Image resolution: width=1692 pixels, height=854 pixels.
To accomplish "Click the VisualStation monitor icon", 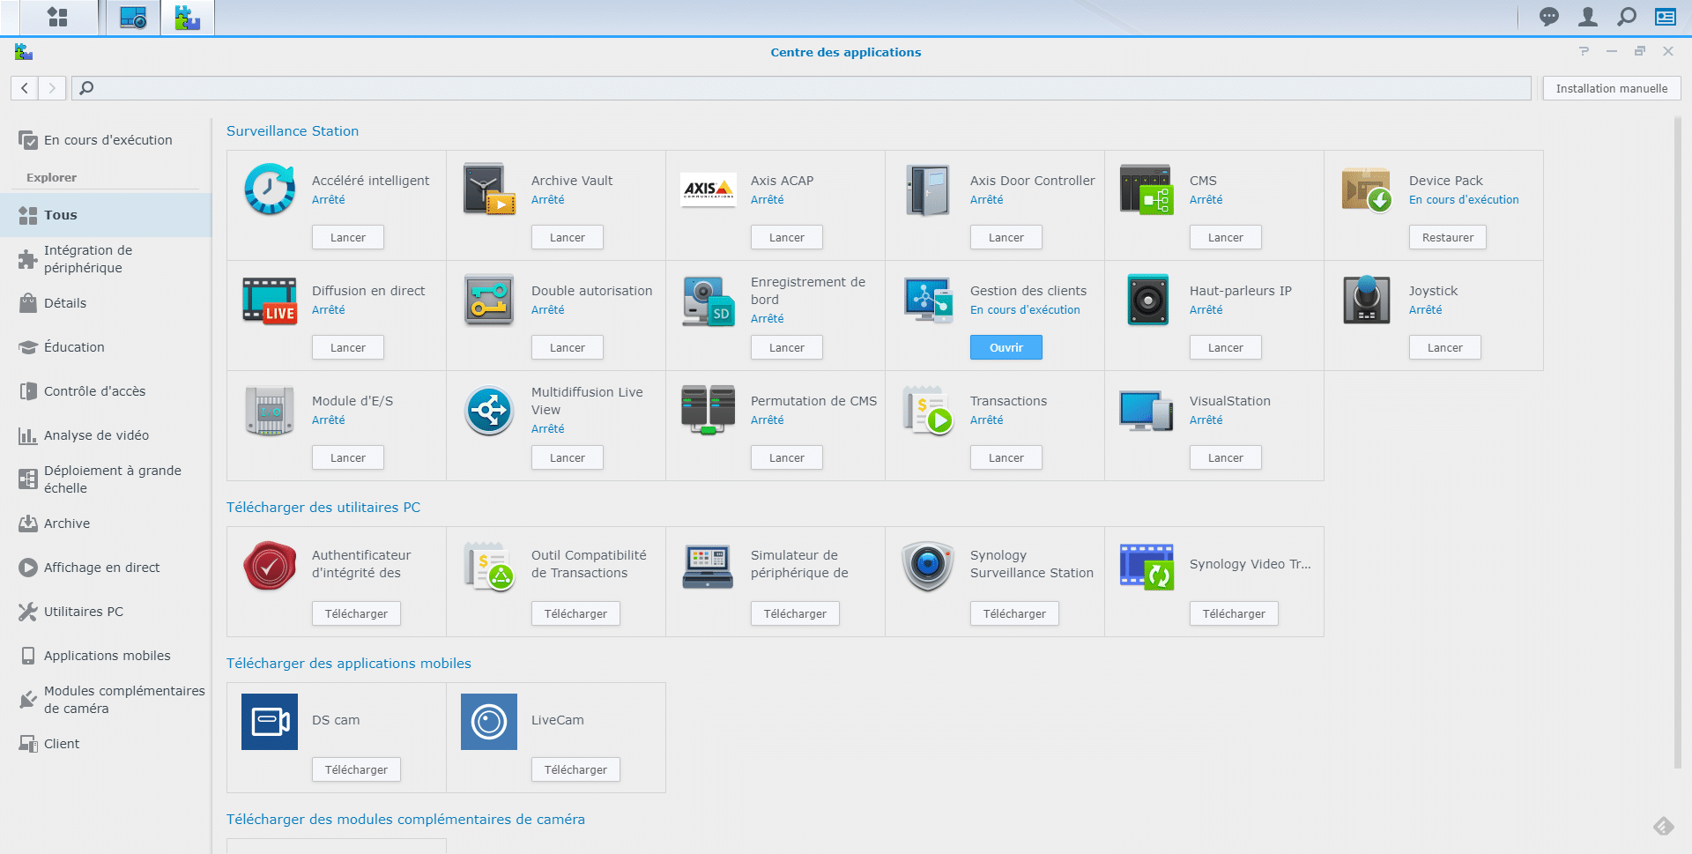I will coord(1147,410).
